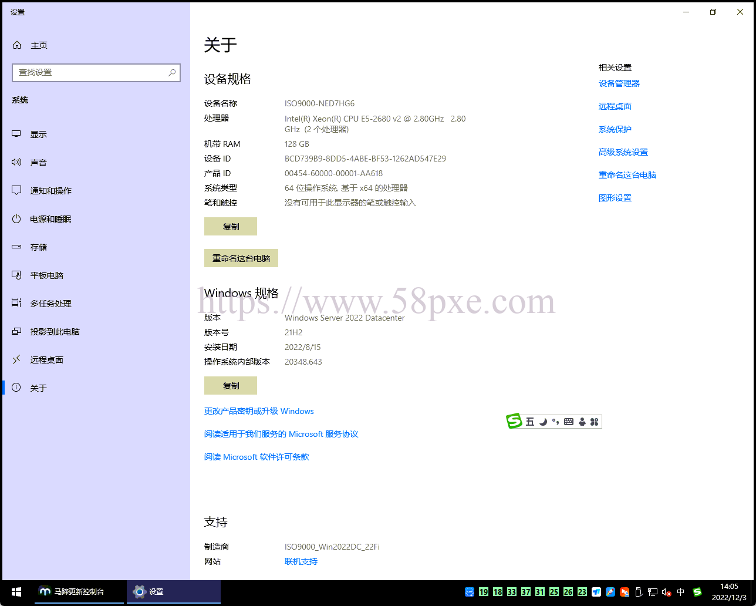
Task: Open 通知和操作 notifications settings
Action: [96, 191]
